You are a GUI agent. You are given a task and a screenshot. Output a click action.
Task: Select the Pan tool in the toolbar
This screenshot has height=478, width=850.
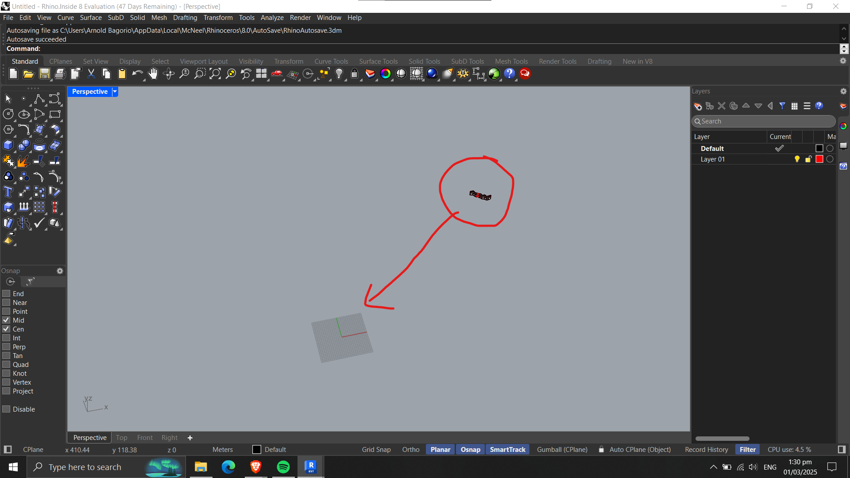153,74
